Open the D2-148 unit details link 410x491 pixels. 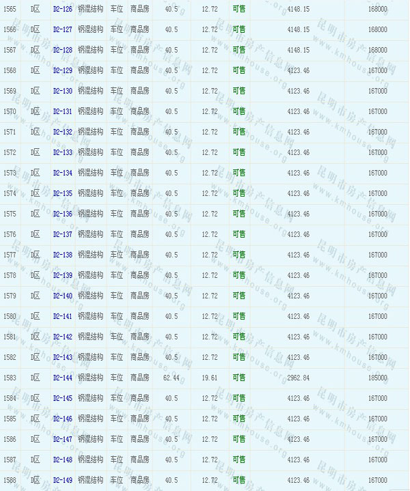pyautogui.click(x=62, y=460)
